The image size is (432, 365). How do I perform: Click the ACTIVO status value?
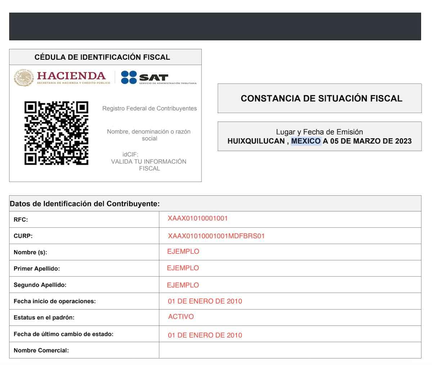point(181,317)
